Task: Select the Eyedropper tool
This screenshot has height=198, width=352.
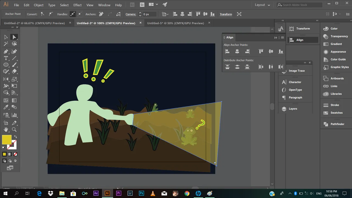Action: (x=6, y=107)
